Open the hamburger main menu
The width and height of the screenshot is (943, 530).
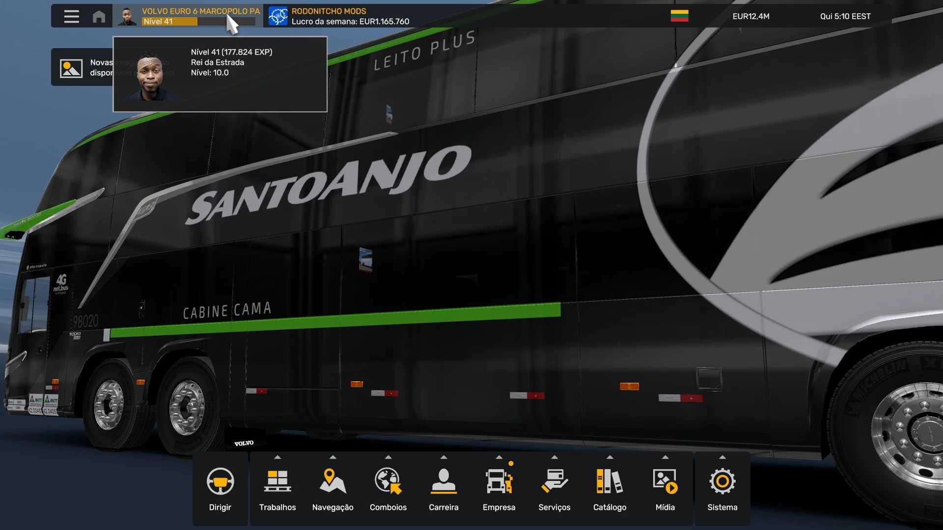[71, 16]
